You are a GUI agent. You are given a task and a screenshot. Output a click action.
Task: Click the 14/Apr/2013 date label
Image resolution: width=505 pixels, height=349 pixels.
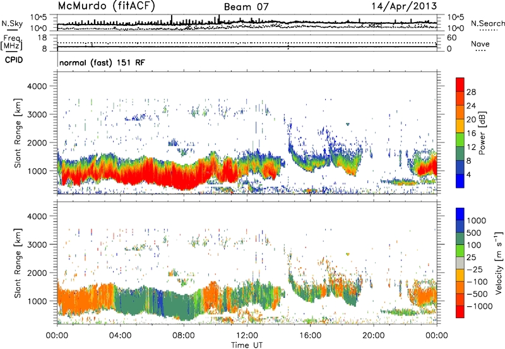click(x=404, y=6)
